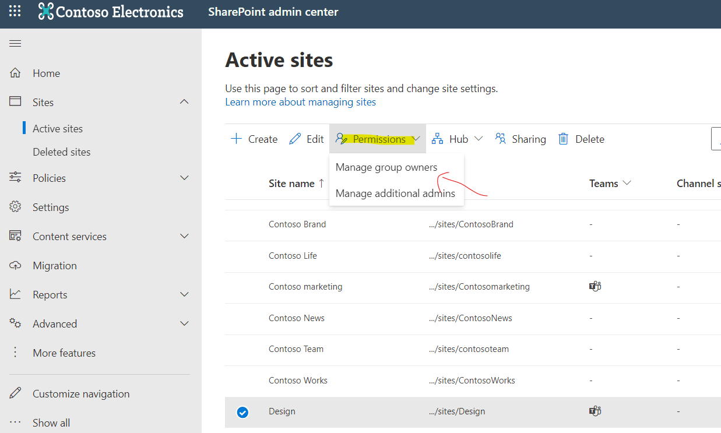Click the Edit pencil icon in toolbar
721x433 pixels.
[295, 139]
